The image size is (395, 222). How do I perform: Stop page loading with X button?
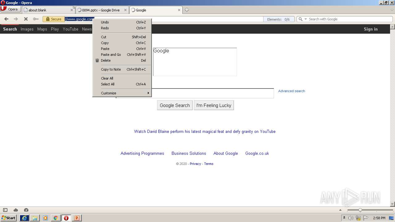click(26, 19)
